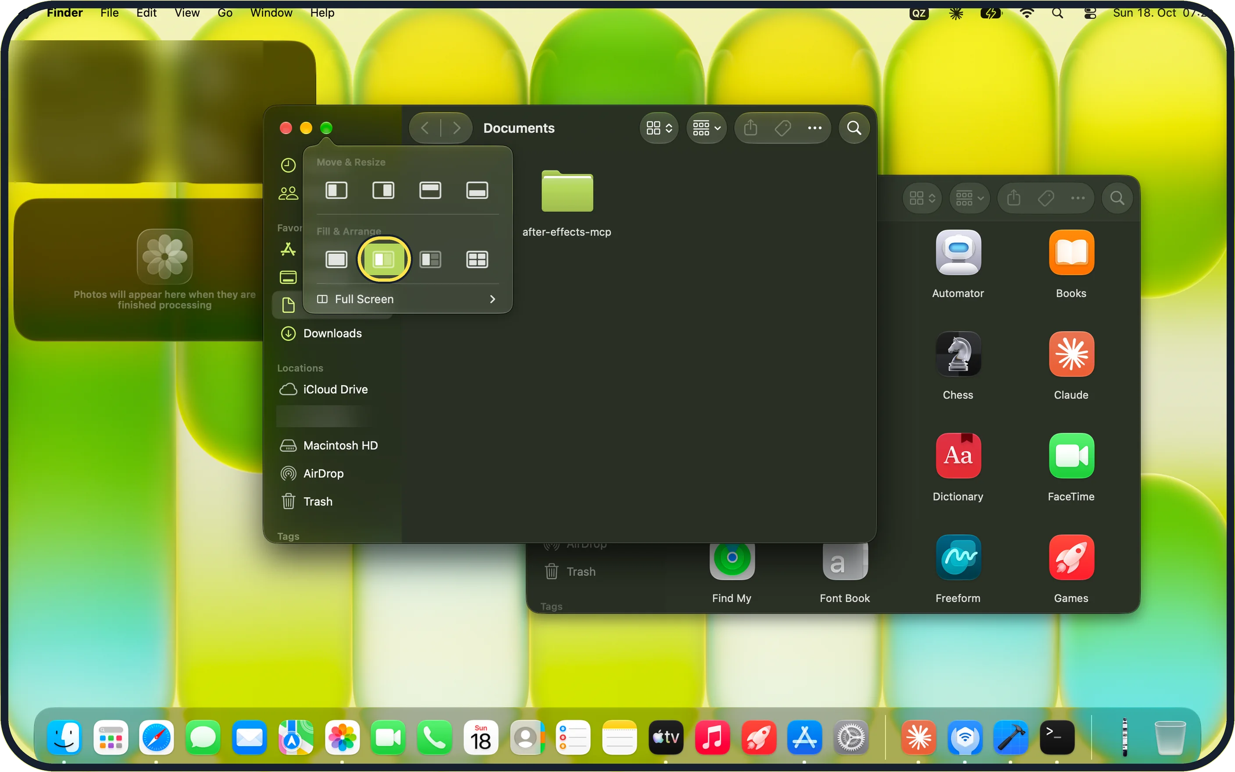
Task: Go forward in Documents window
Action: click(x=456, y=127)
